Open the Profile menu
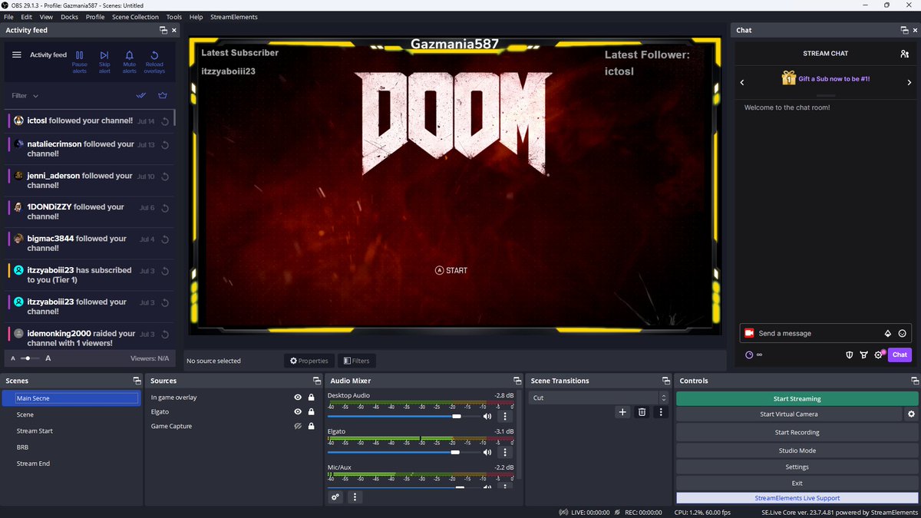The height and width of the screenshot is (518, 921). (x=95, y=17)
